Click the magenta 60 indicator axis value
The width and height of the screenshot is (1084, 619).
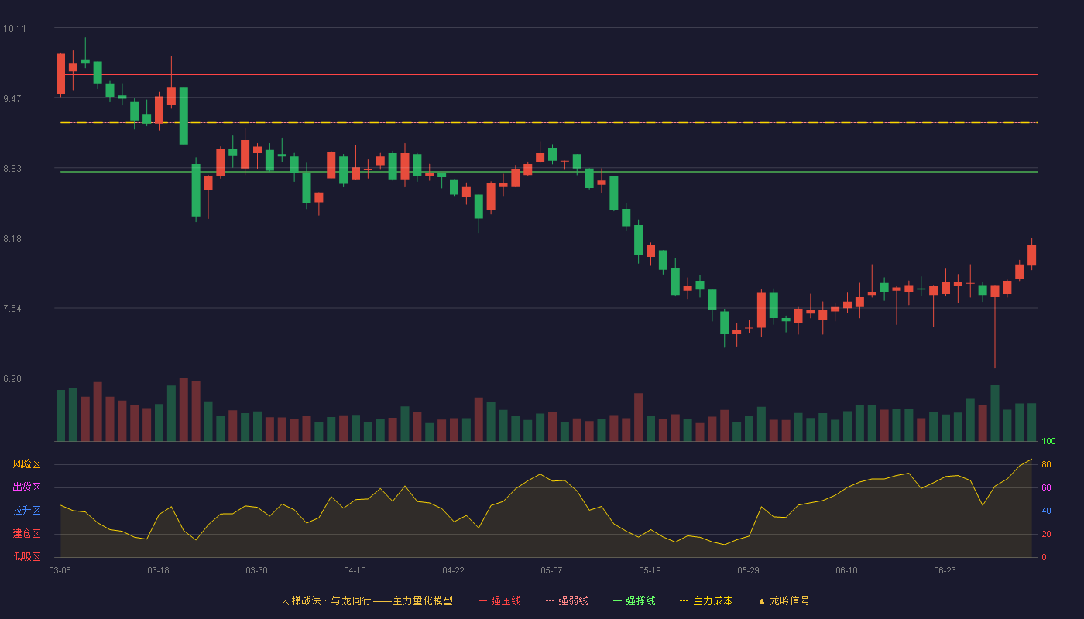(x=1045, y=487)
